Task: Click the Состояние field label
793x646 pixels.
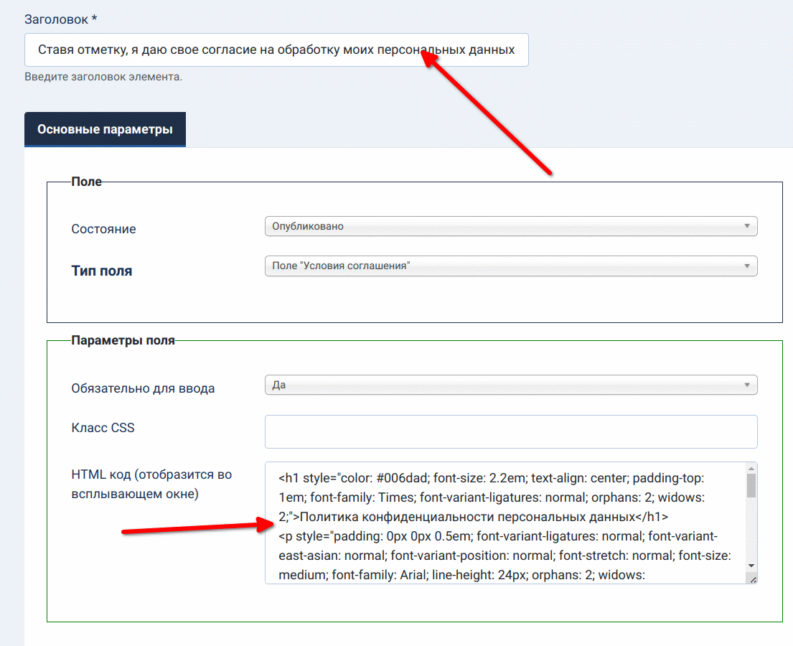Action: point(103,229)
